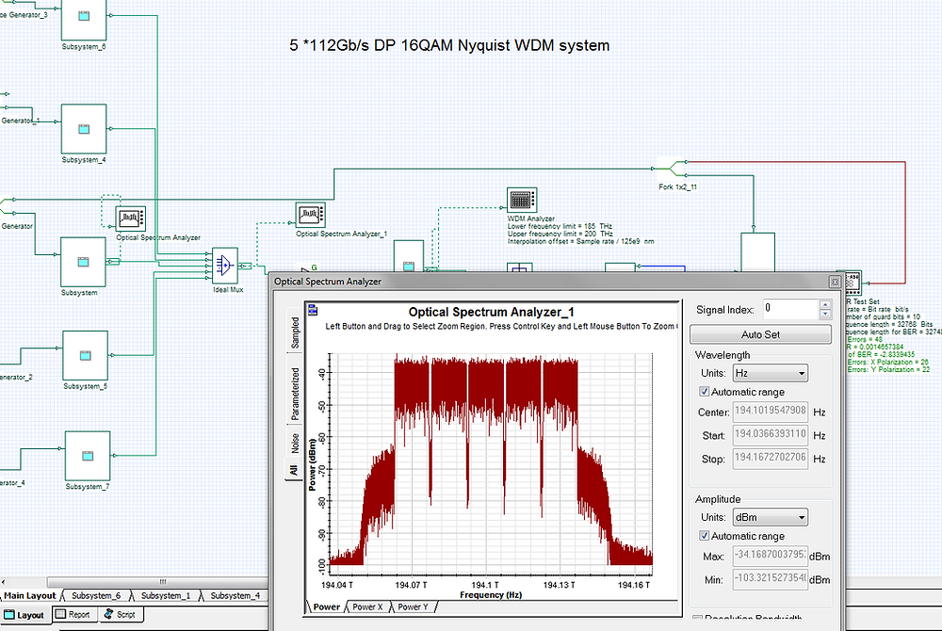942x631 pixels.
Task: Disable Automatic range under Amplitude
Action: click(x=704, y=536)
